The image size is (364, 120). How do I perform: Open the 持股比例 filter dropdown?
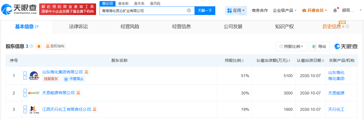(x=291, y=46)
